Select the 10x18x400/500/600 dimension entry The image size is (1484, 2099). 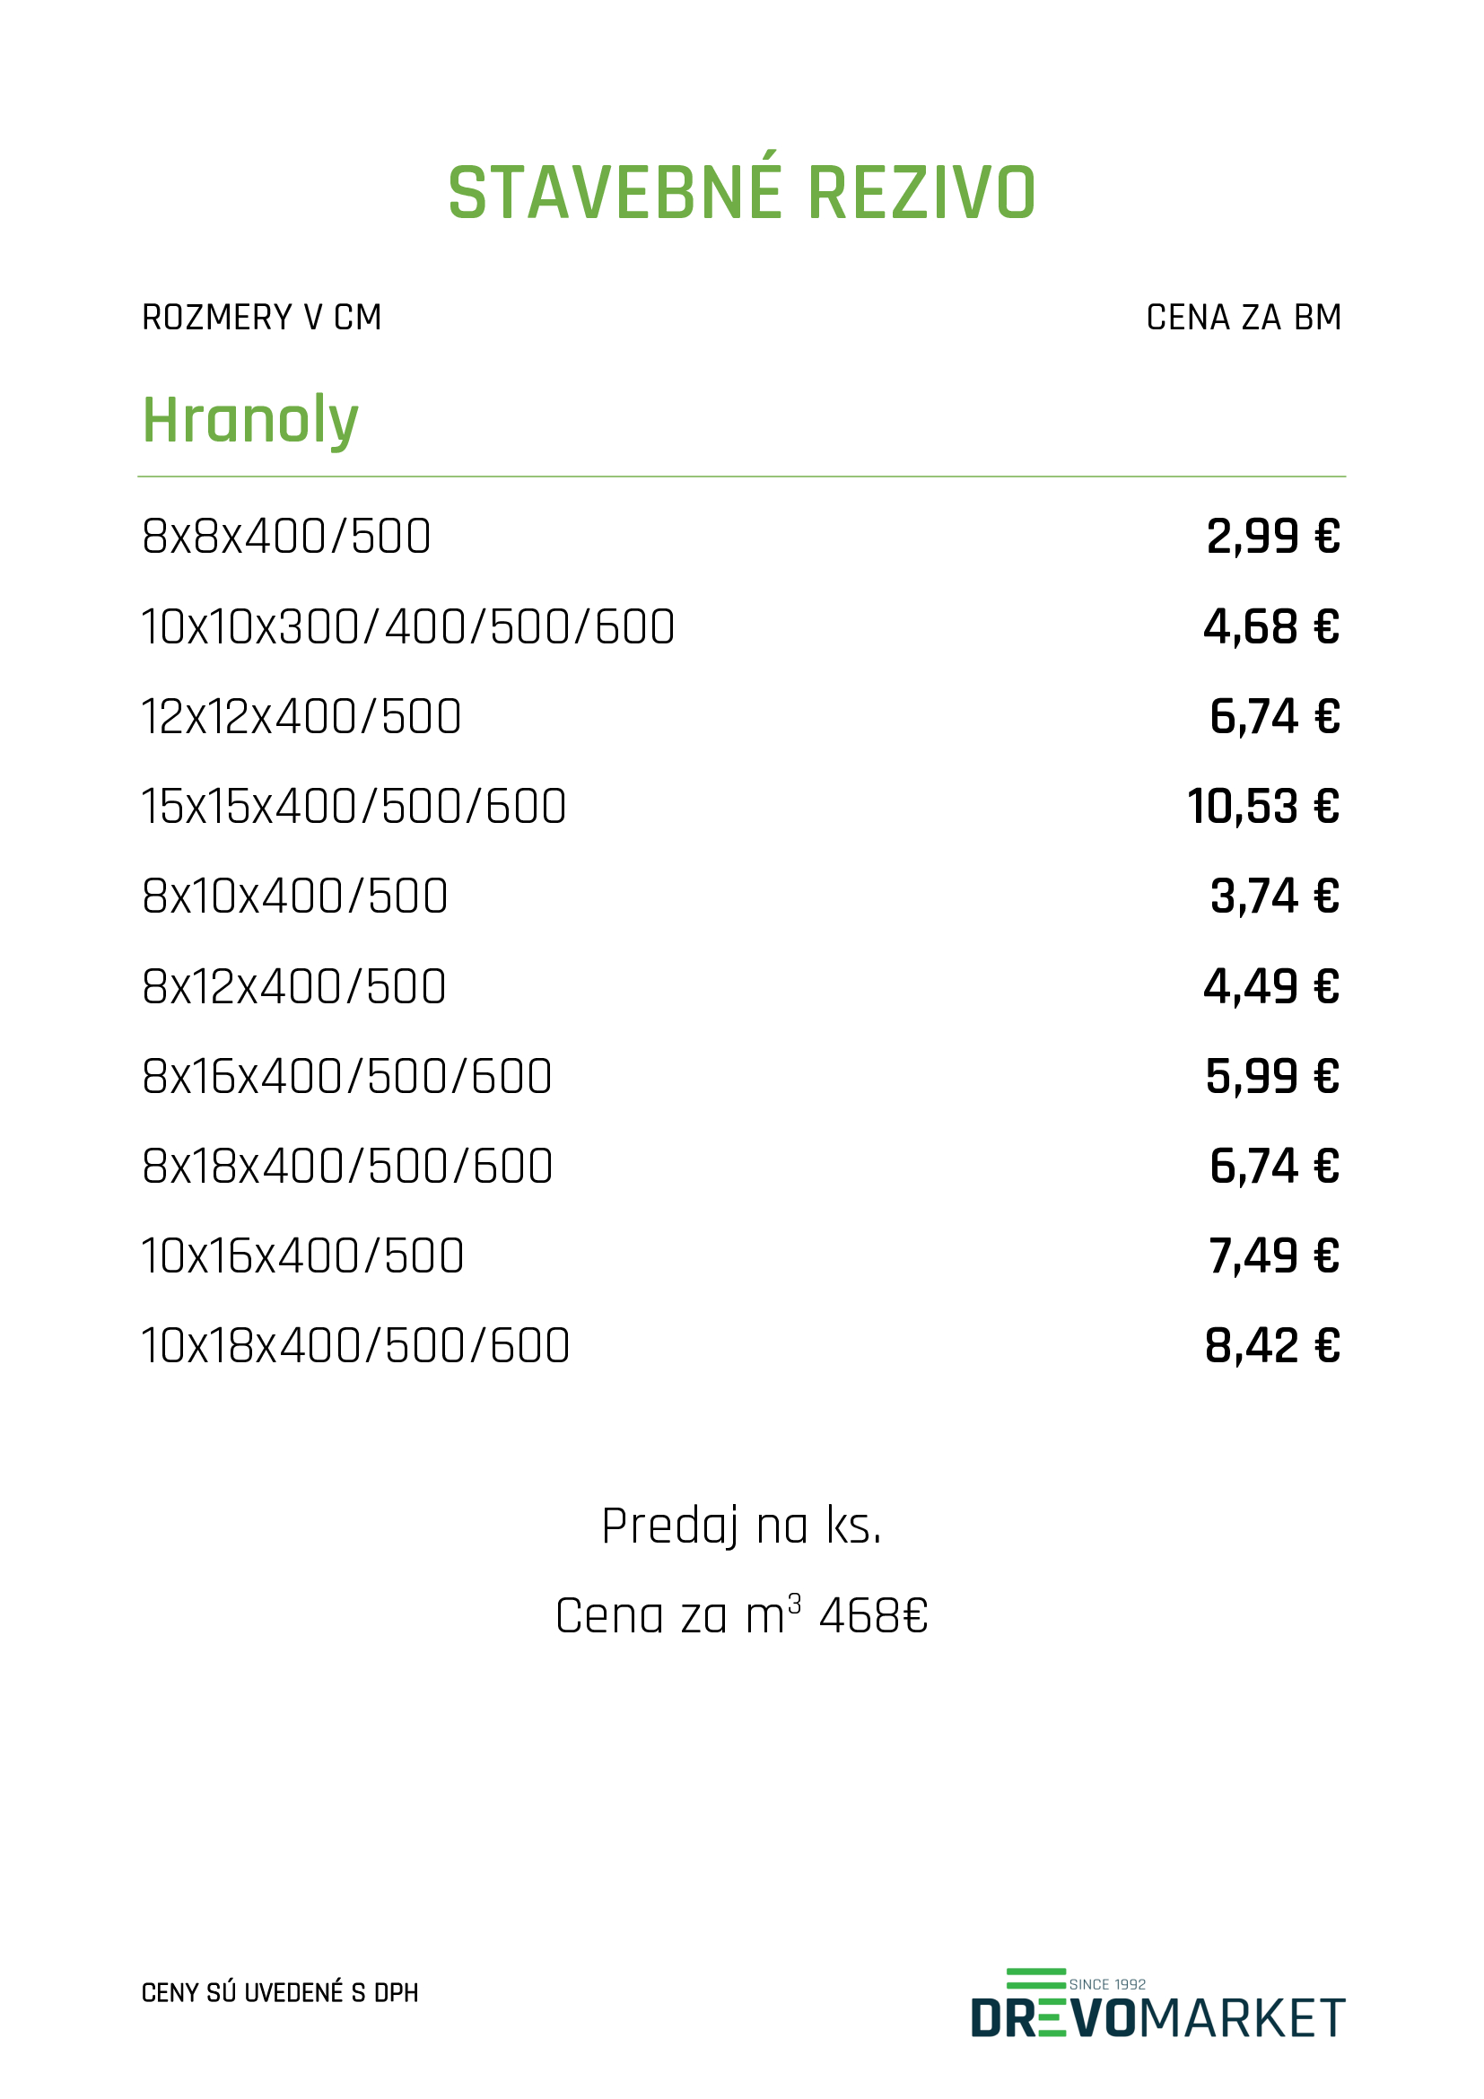tap(355, 1346)
